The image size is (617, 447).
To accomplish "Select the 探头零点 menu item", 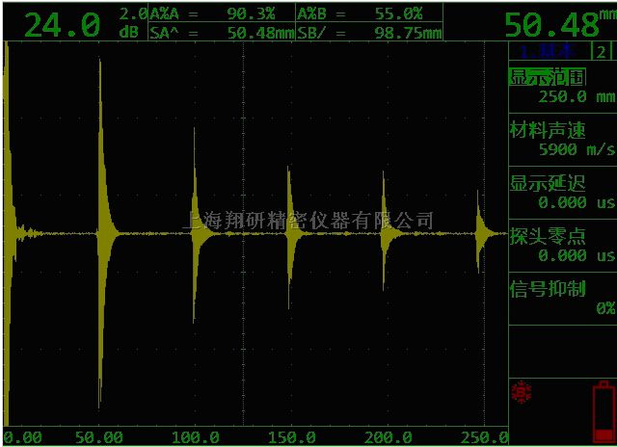I will pyautogui.click(x=548, y=236).
